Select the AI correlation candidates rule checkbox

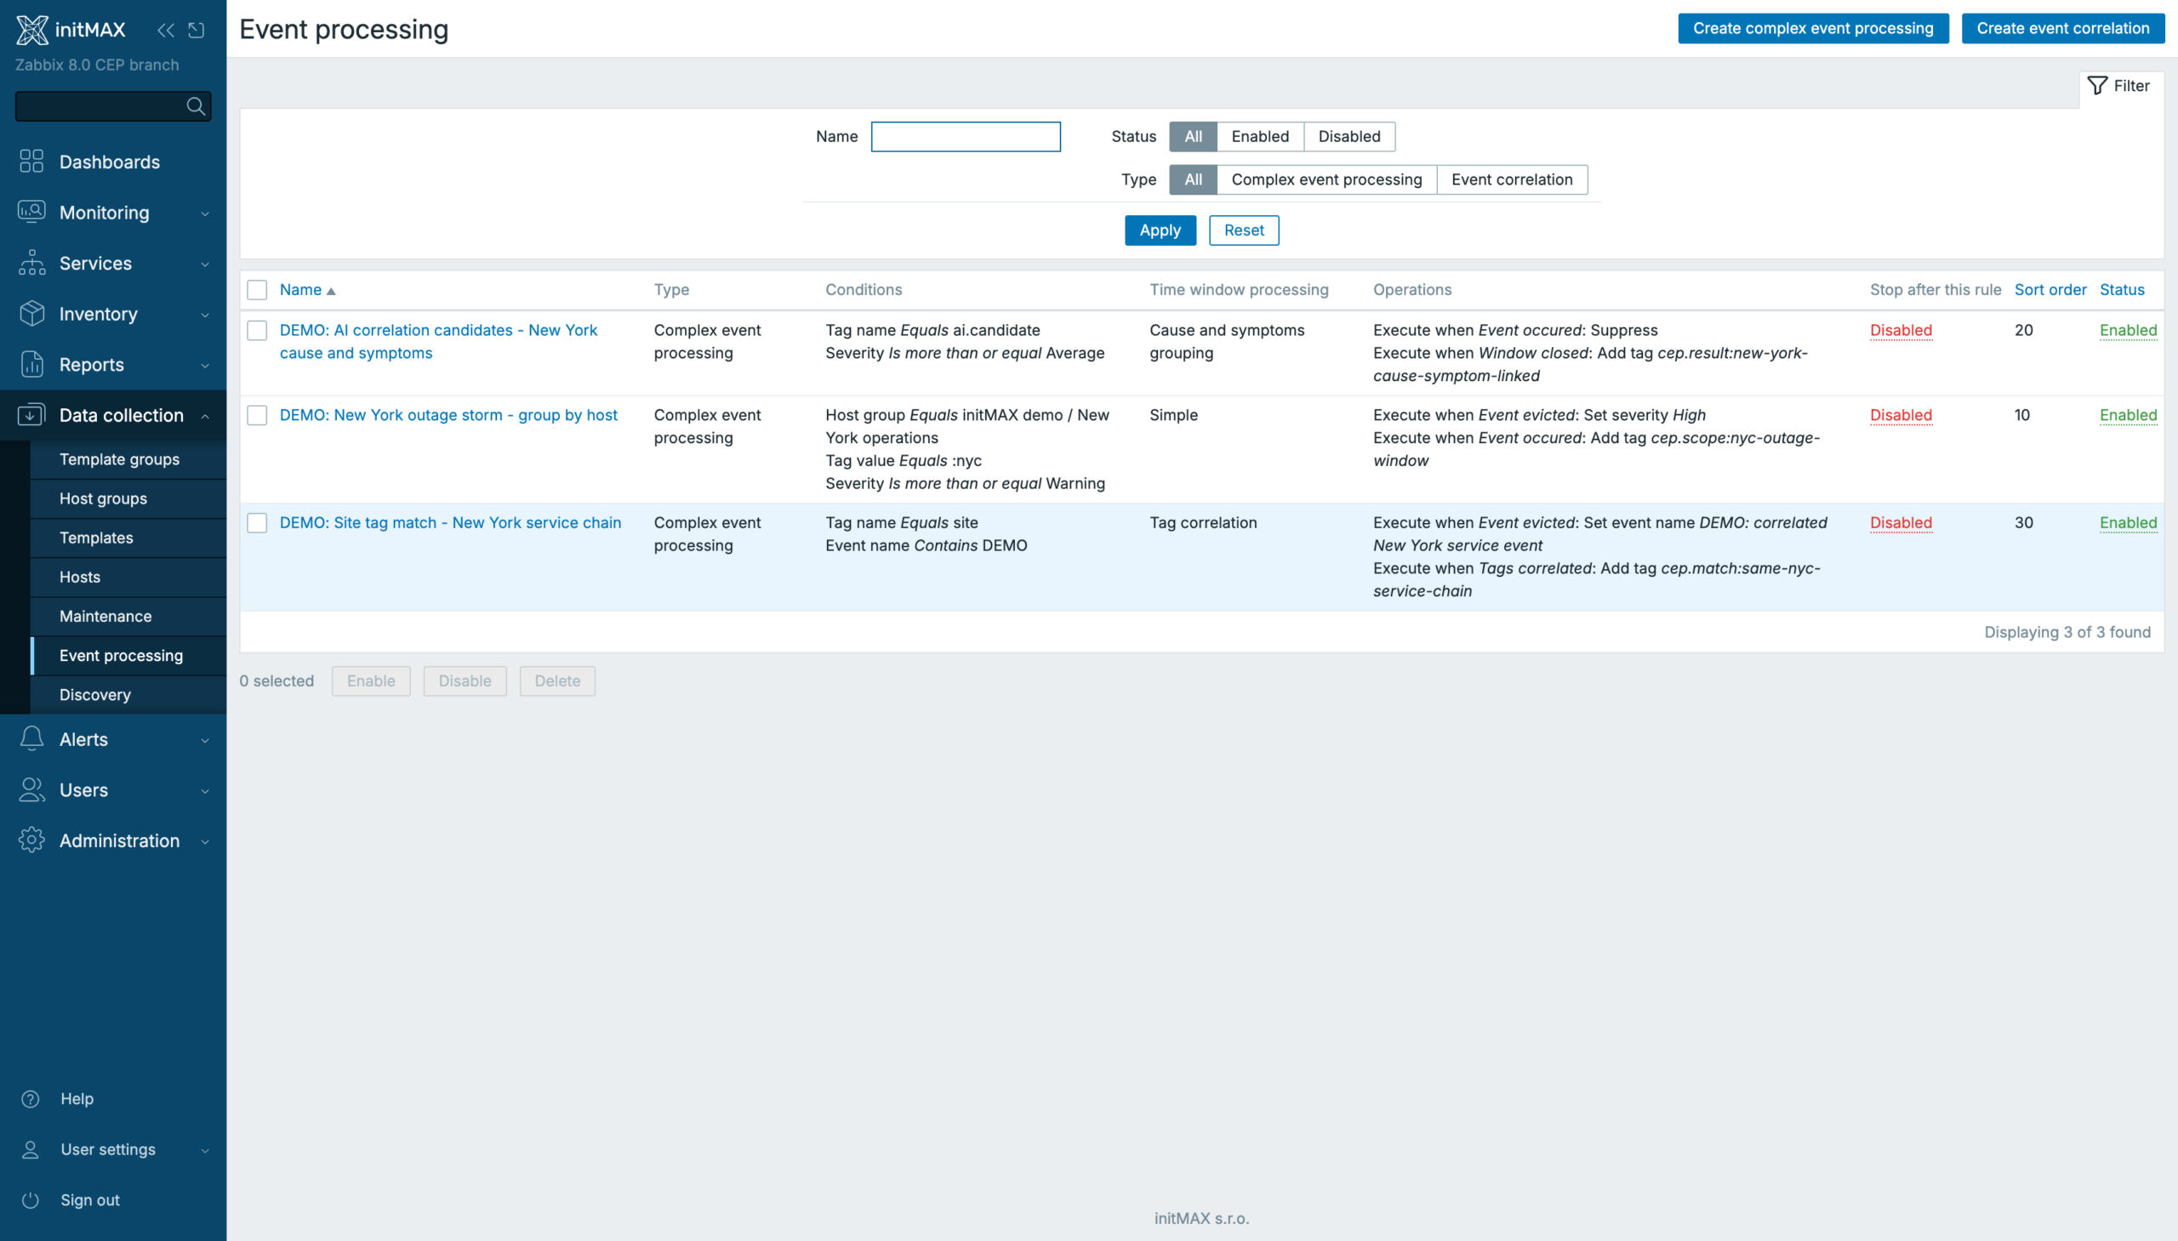tap(257, 330)
